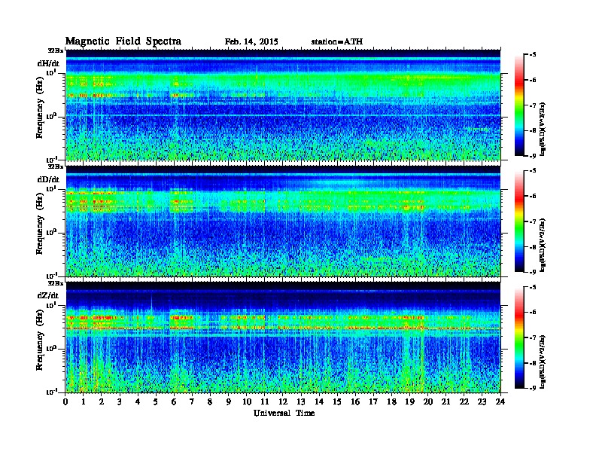Click hour 17 on the time axis
Image resolution: width=596 pixels, height=461 pixels.
pos(373,401)
